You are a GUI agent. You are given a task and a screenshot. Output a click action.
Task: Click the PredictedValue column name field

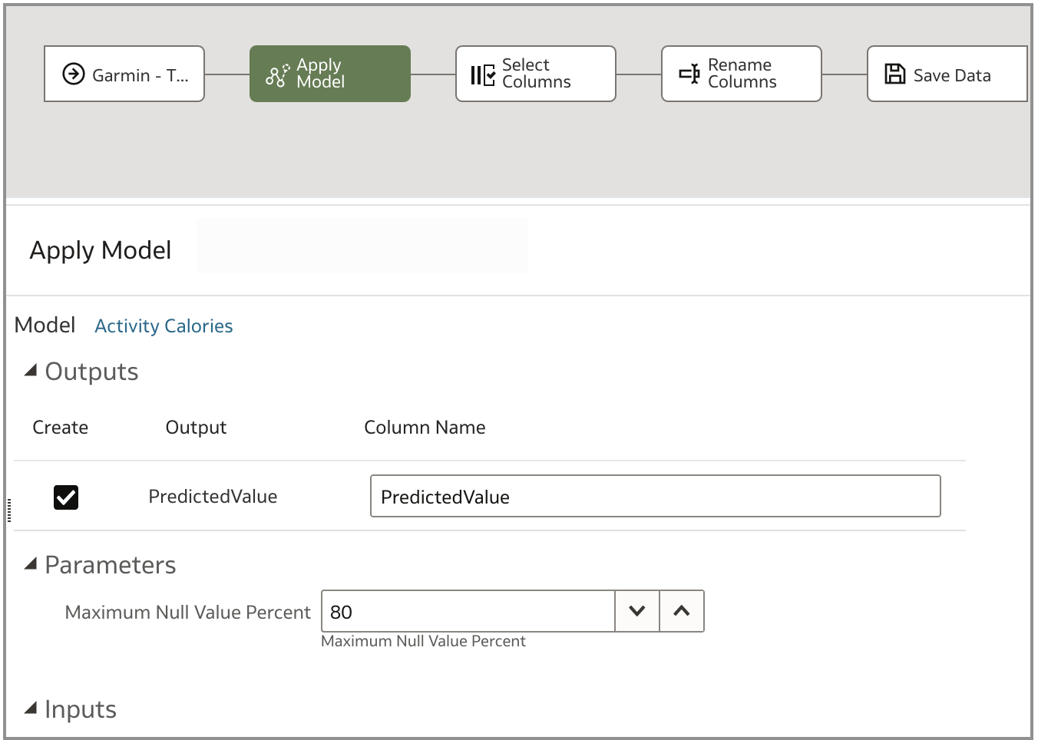click(x=655, y=497)
